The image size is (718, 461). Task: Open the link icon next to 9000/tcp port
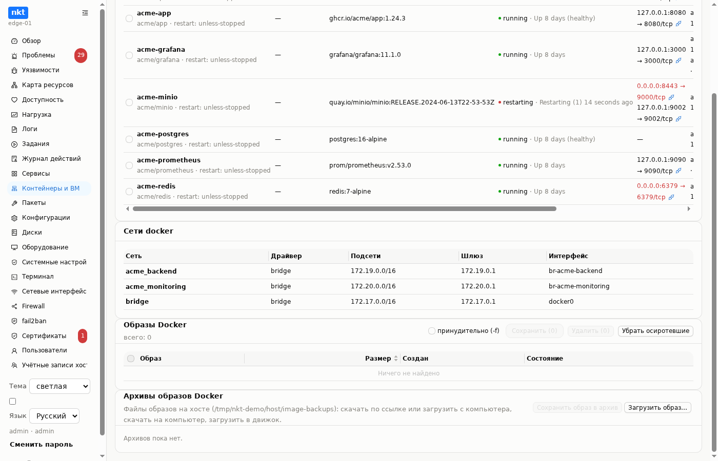(671, 97)
